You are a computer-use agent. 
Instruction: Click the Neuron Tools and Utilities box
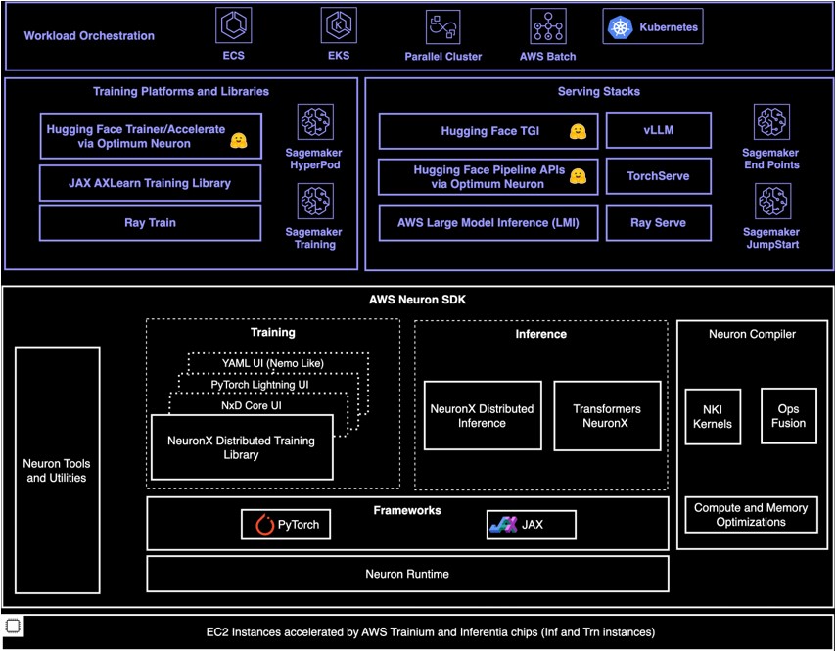pyautogui.click(x=58, y=470)
